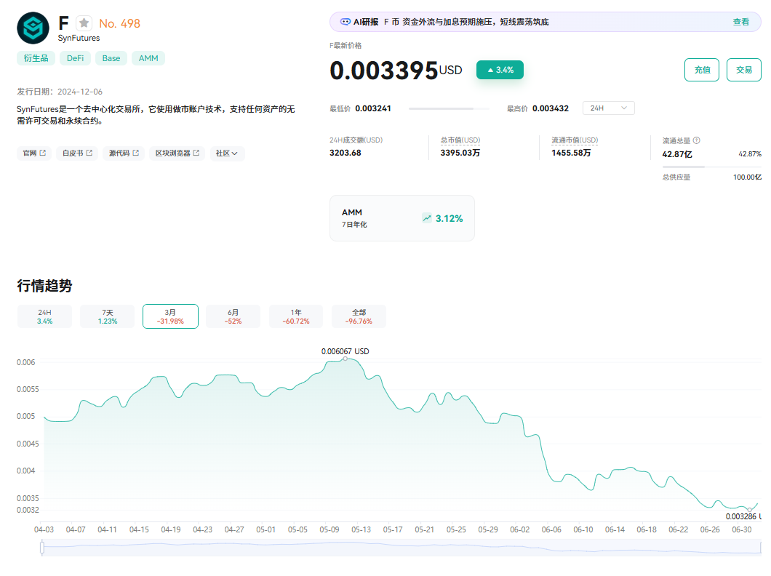Select the 衍生品 tag
This screenshot has width=771, height=576.
coord(36,58)
